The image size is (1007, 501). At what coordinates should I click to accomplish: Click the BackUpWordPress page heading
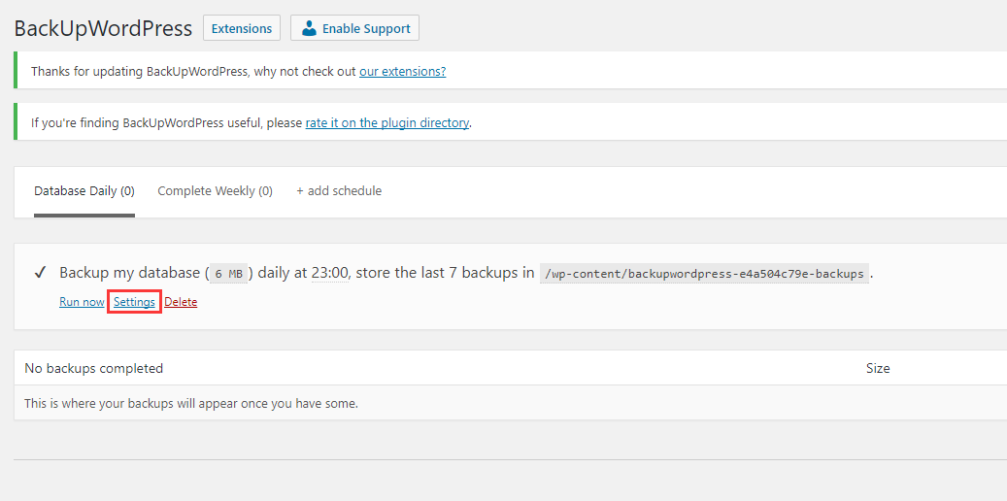coord(103,28)
